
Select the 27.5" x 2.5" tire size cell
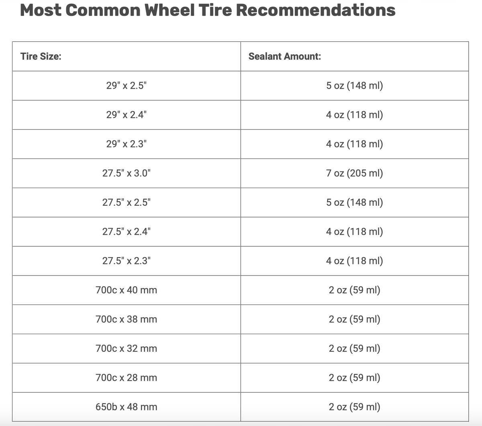[127, 203]
